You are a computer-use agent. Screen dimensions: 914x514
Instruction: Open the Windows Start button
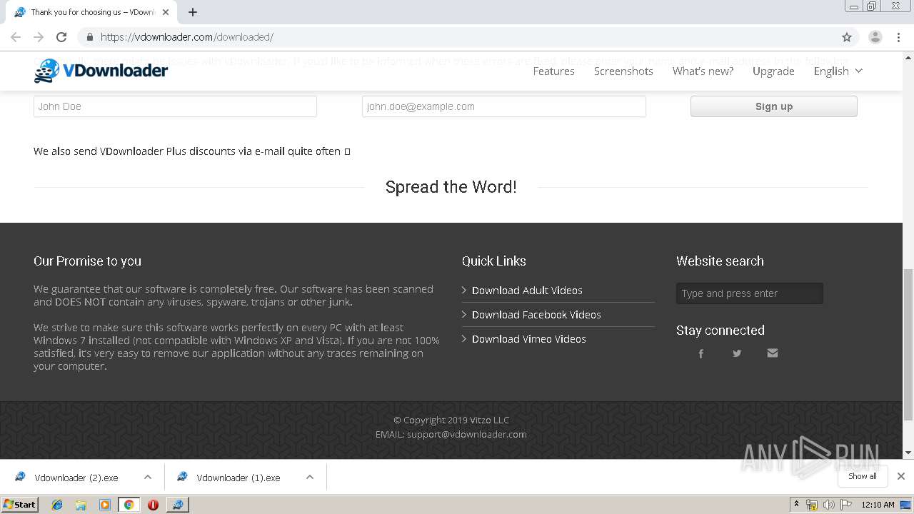(x=20, y=505)
